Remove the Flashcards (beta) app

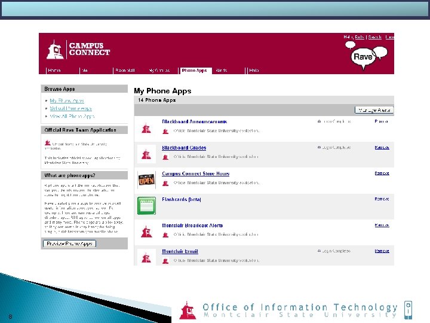382,199
